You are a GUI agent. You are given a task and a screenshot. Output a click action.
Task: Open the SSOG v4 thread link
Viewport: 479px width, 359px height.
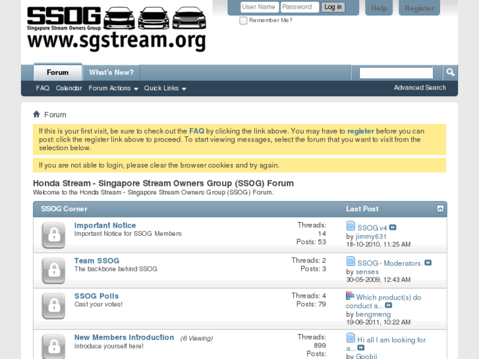pyautogui.click(x=372, y=228)
